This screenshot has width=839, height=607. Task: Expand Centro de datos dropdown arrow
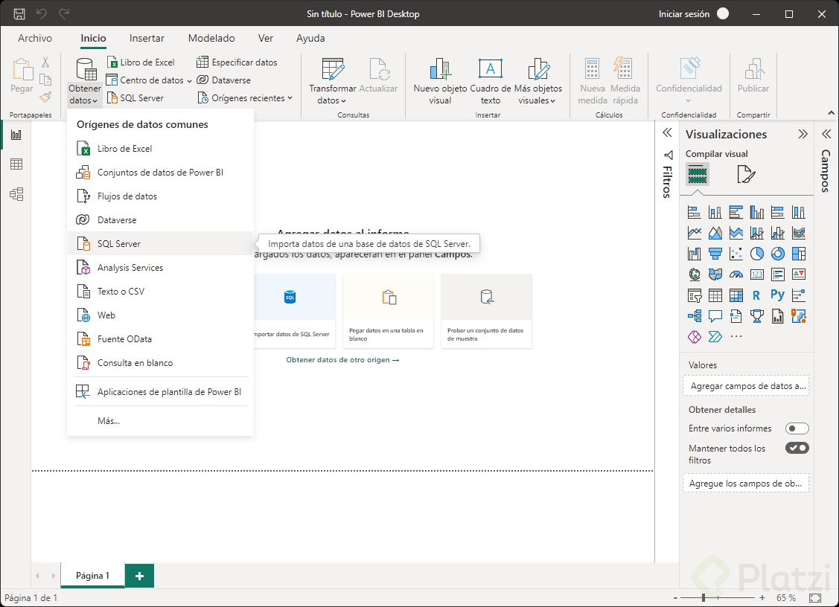[x=189, y=81]
